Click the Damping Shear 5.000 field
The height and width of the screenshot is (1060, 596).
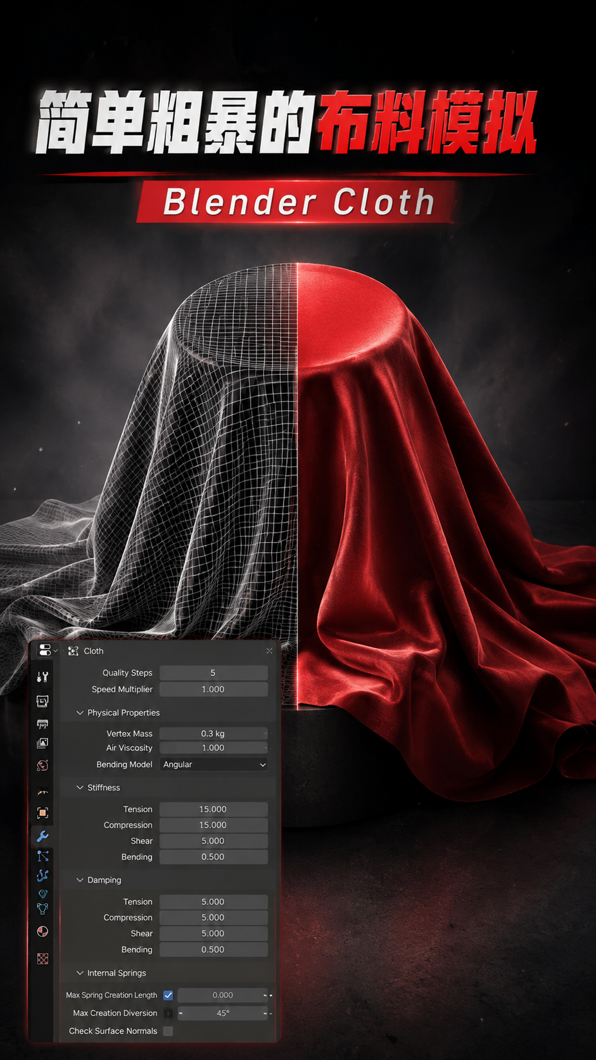213,933
